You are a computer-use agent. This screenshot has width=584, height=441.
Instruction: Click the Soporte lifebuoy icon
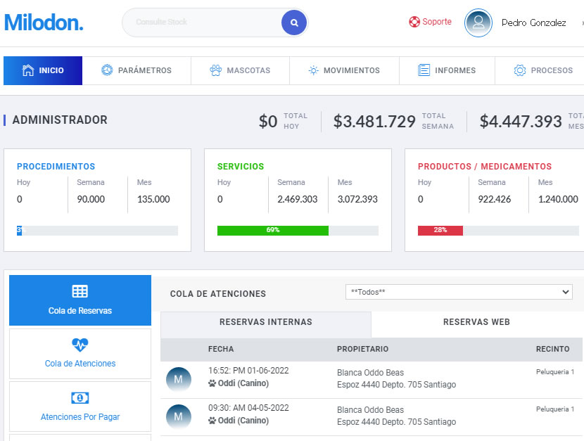coord(414,22)
